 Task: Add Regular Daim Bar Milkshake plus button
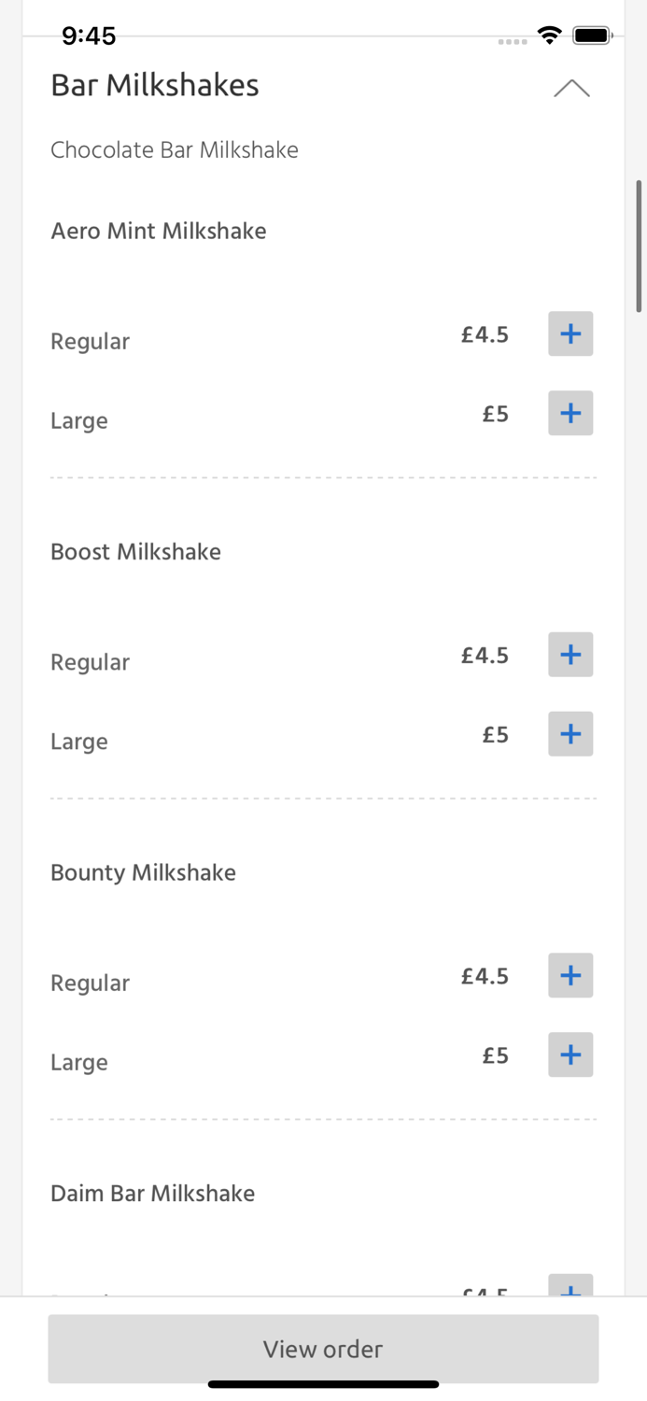click(x=570, y=1287)
